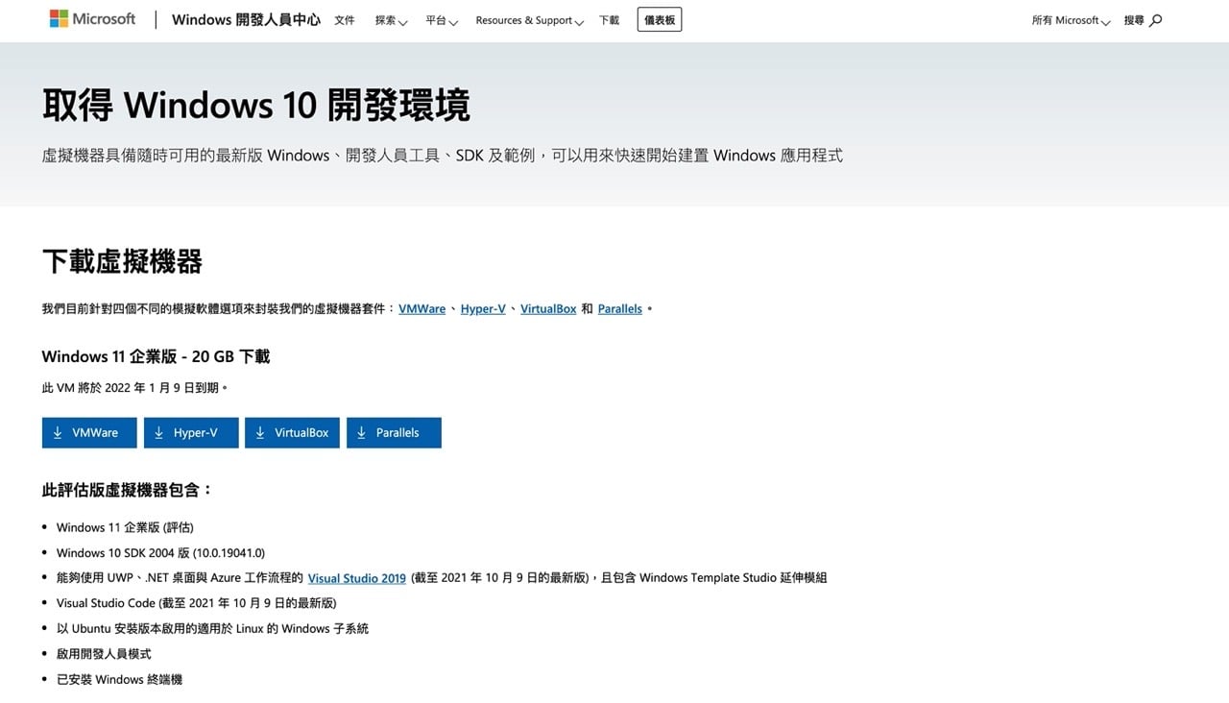The image size is (1229, 703).
Task: Click the 啟用開發人員模式 list item
Action: [x=104, y=654]
